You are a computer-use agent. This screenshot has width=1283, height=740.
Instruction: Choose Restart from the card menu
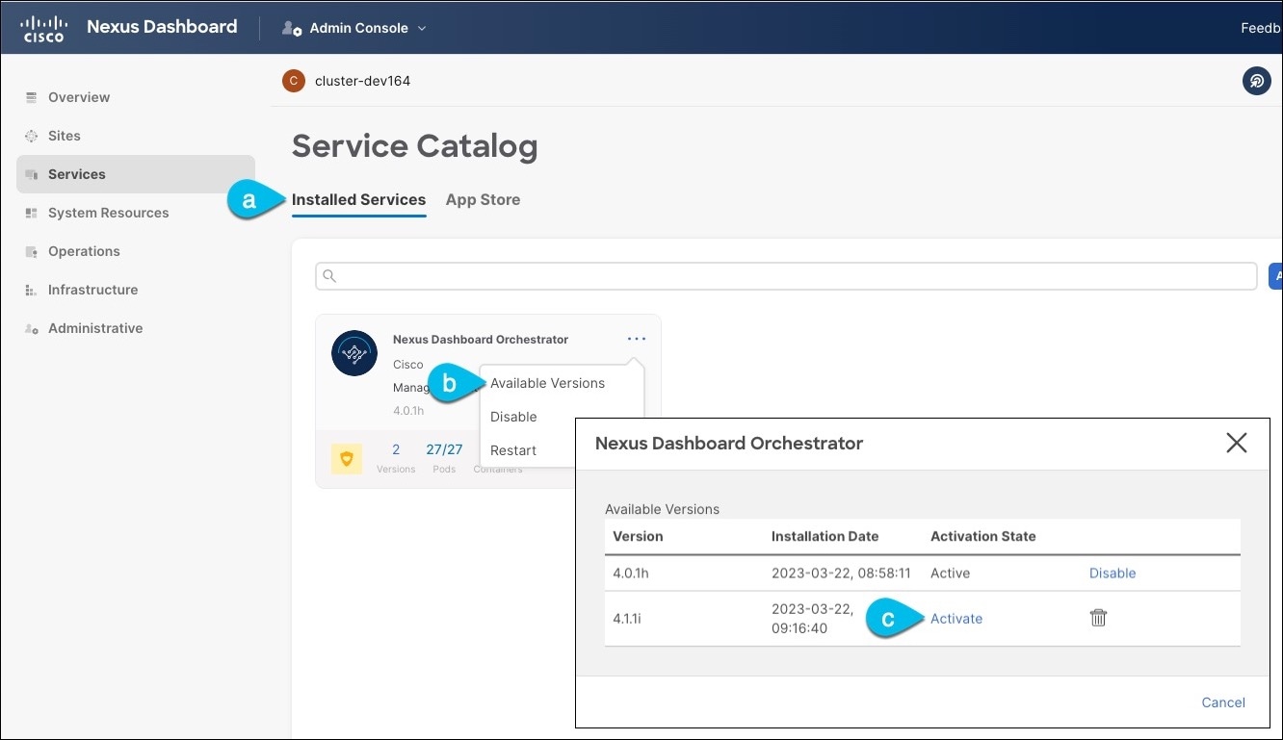click(513, 450)
